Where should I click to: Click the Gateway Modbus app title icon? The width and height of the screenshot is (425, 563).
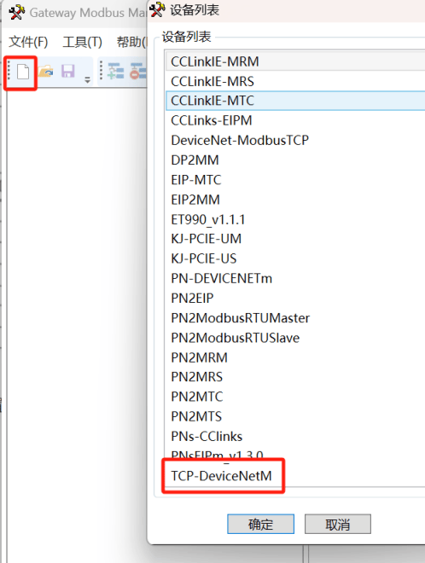16,12
